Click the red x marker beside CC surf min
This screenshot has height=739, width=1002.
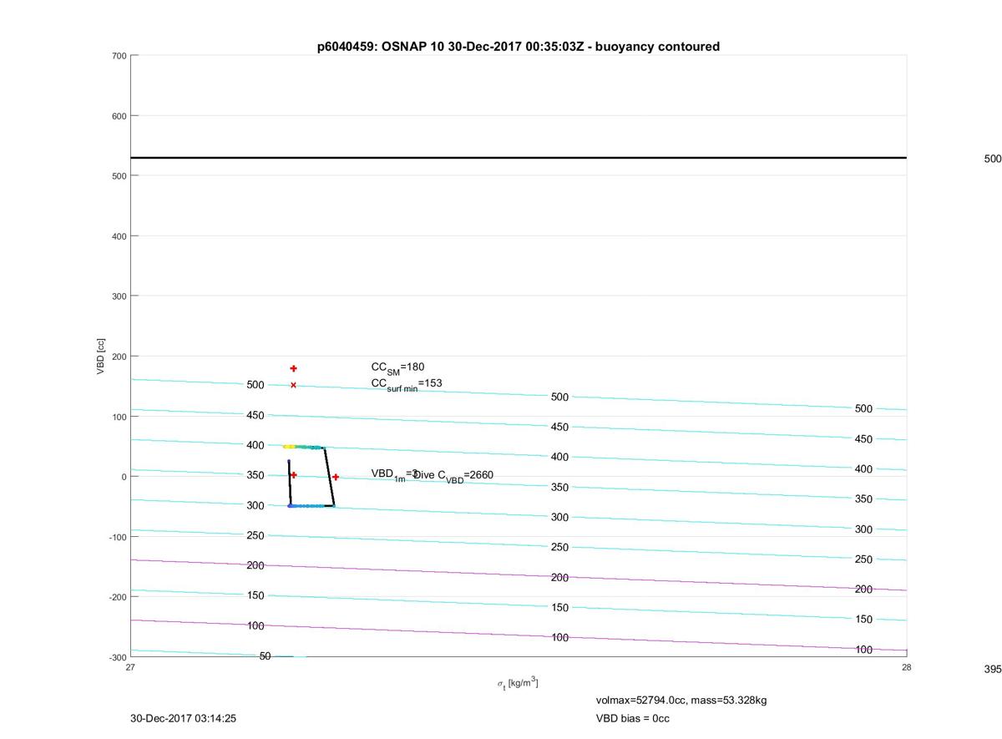(x=293, y=385)
